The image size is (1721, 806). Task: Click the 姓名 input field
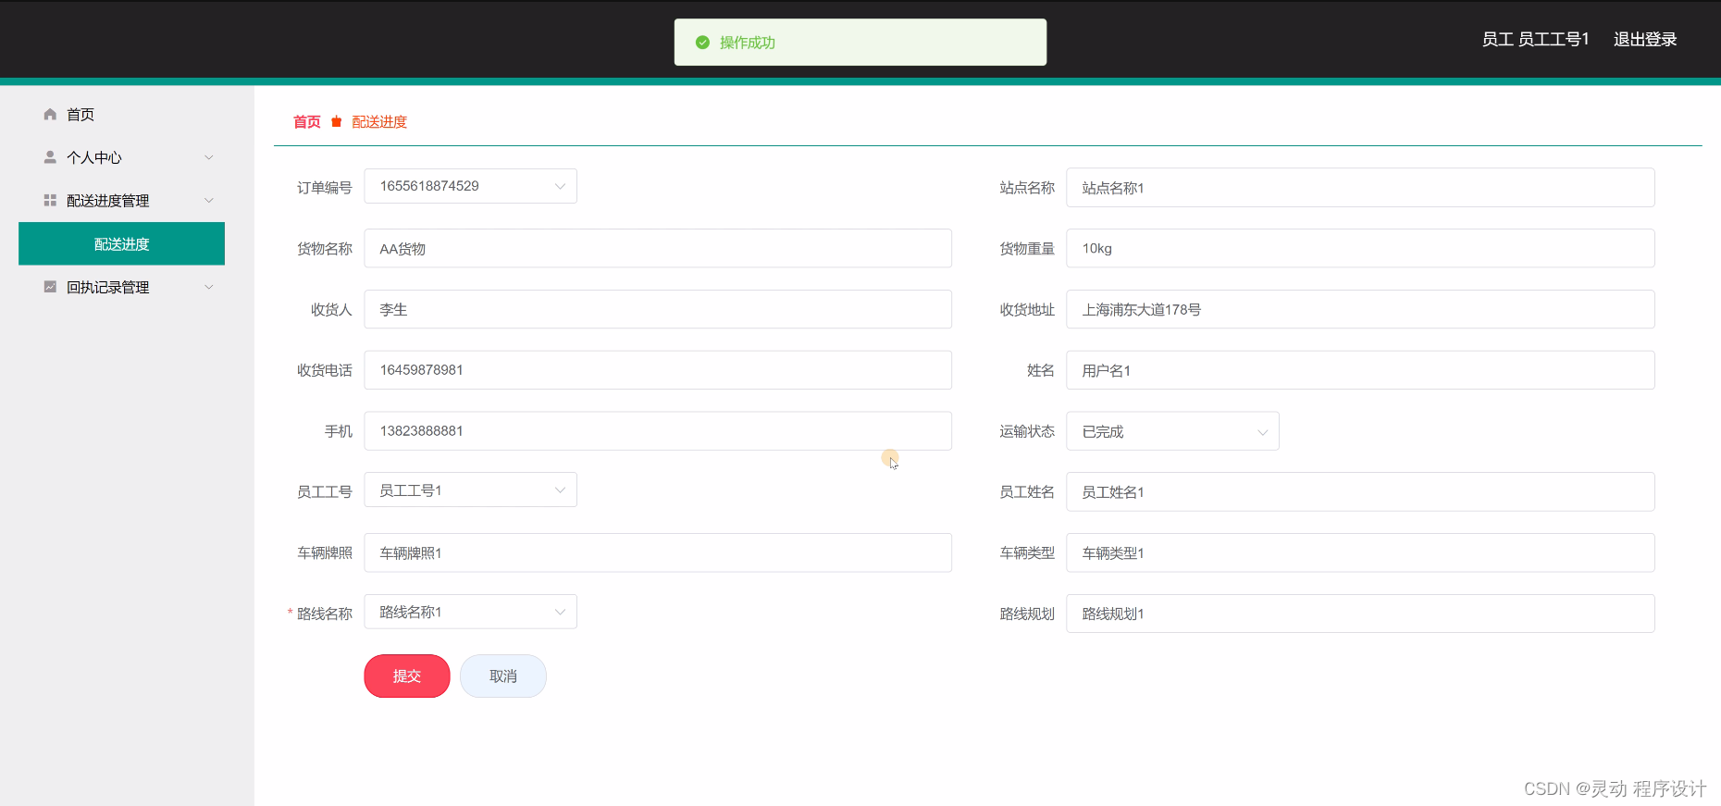point(1360,370)
